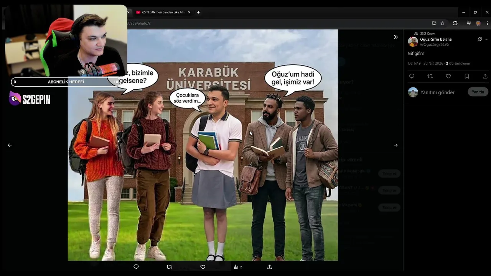The image size is (491, 276).
Task: Open the browser profile avatar
Action: point(478,23)
